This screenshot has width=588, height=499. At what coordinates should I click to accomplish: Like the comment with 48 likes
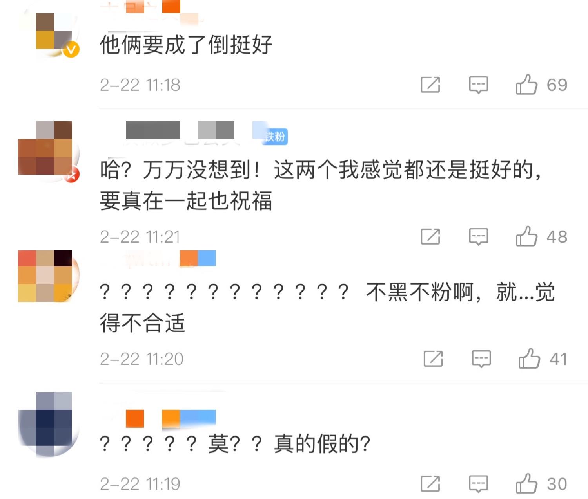pos(526,236)
